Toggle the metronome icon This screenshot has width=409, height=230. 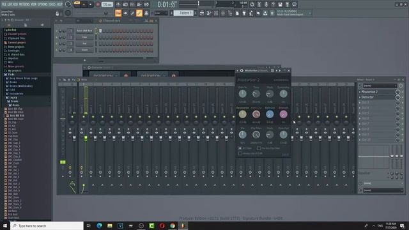[x=118, y=4]
